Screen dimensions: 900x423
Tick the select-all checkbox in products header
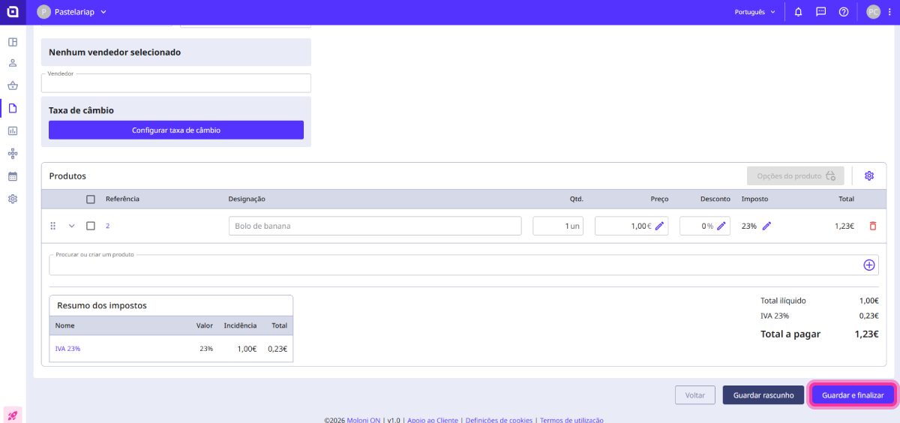[91, 199]
